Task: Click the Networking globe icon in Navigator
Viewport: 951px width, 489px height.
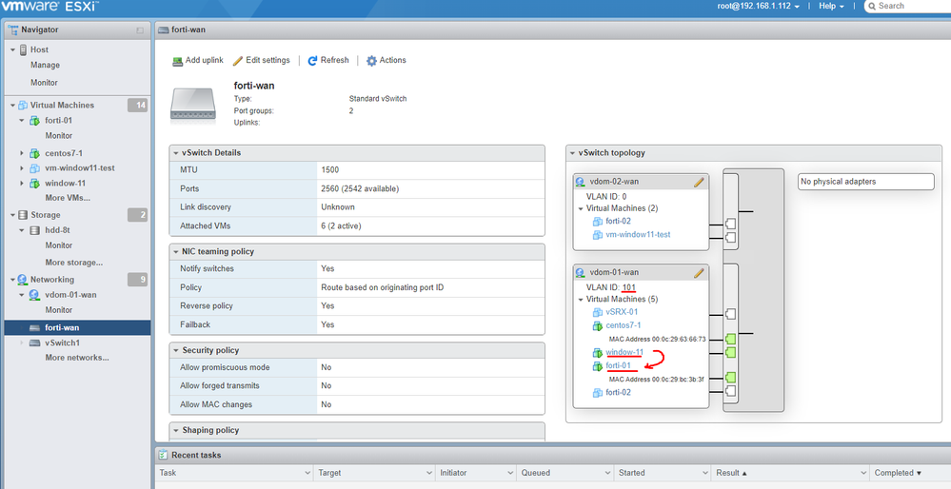Action: (23, 280)
